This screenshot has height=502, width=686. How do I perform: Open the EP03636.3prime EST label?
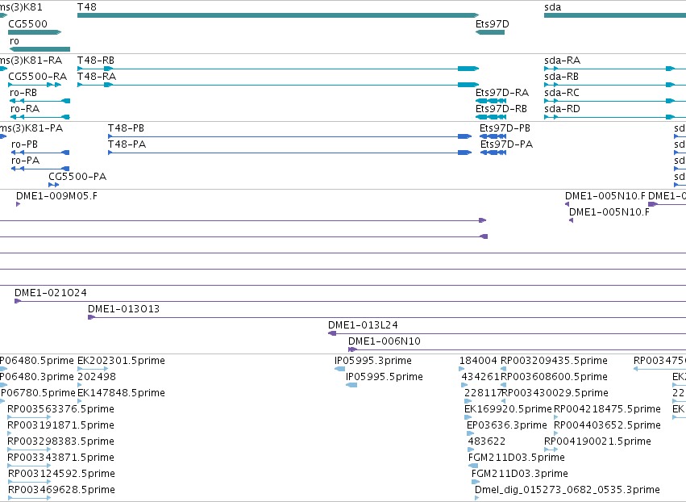506,425
